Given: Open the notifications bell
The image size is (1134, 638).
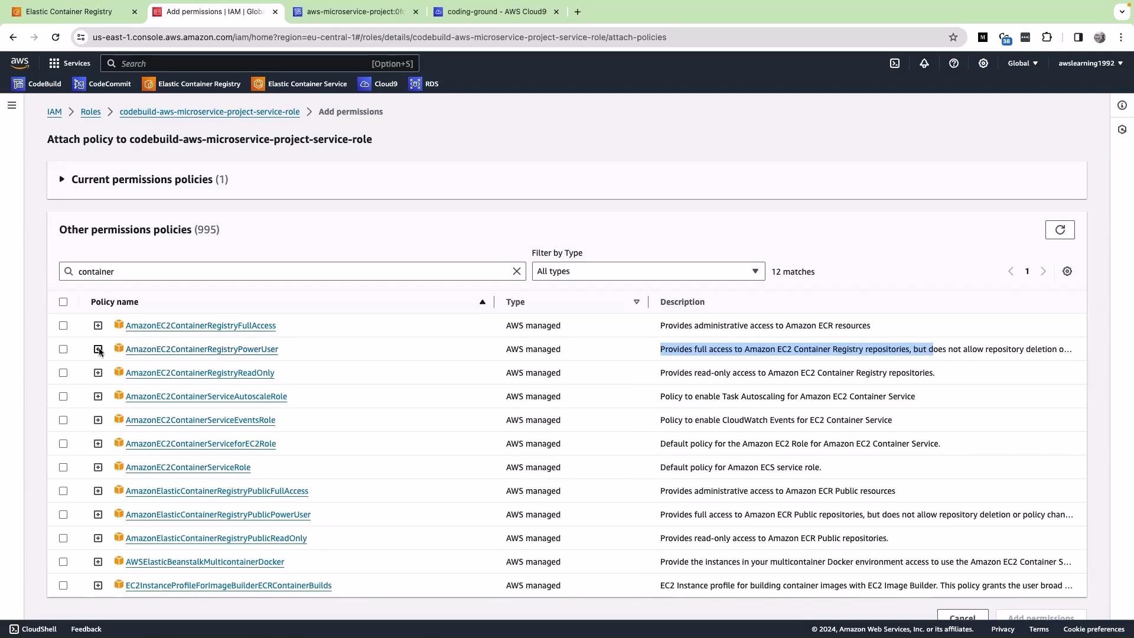Looking at the screenshot, I should [924, 63].
